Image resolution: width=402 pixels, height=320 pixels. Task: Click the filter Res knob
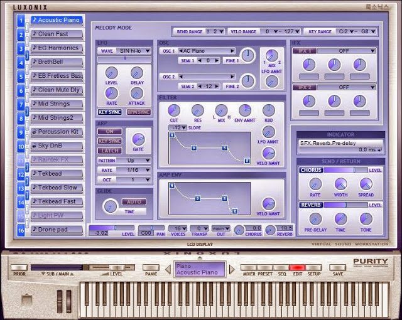pyautogui.click(x=198, y=110)
